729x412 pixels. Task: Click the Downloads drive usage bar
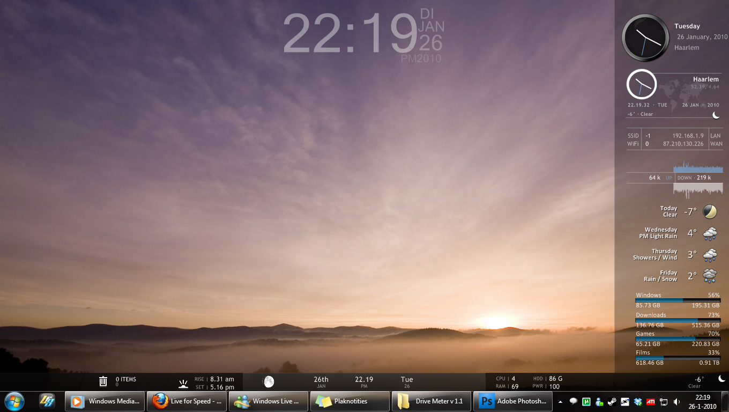pos(678,320)
